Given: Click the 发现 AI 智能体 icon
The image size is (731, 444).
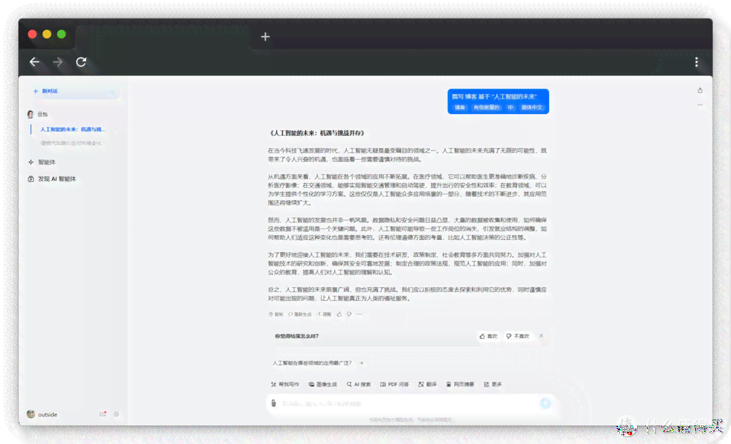Looking at the screenshot, I should click(30, 178).
